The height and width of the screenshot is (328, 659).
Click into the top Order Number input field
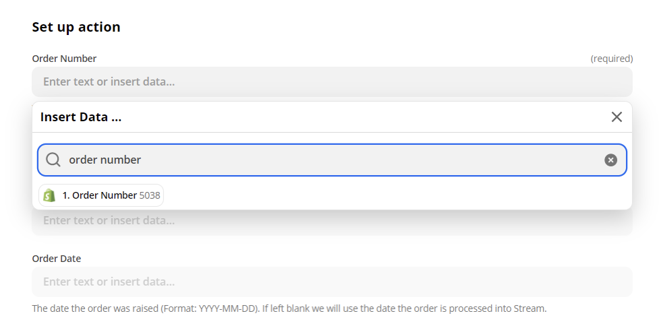point(332,81)
